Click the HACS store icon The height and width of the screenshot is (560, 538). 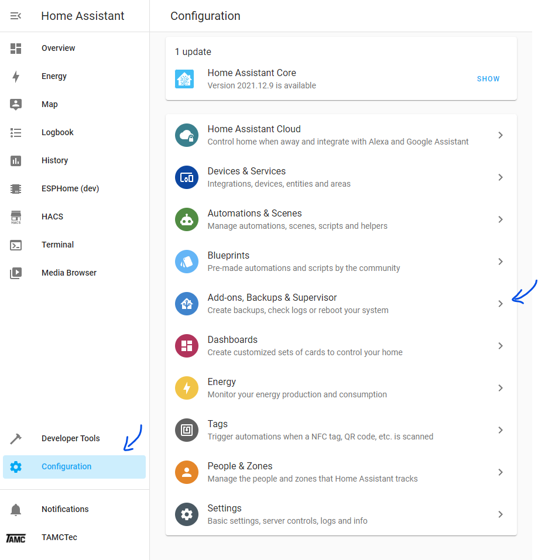pos(16,217)
